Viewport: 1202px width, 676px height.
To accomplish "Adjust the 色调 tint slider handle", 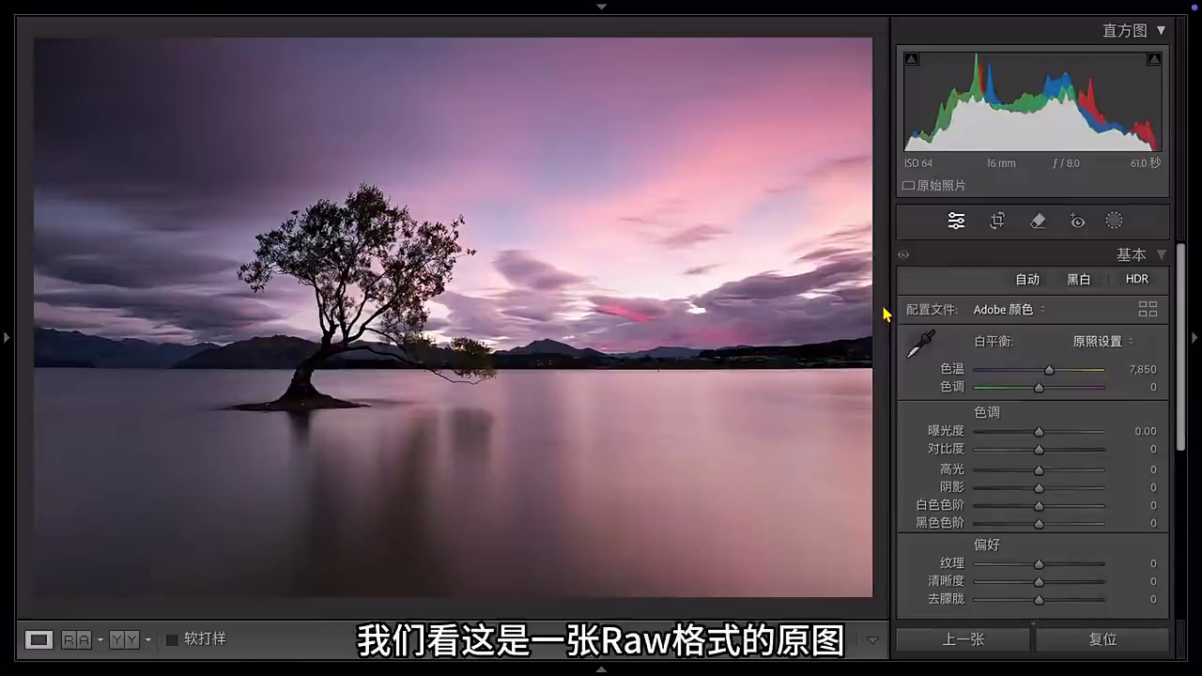I will click(x=1039, y=388).
